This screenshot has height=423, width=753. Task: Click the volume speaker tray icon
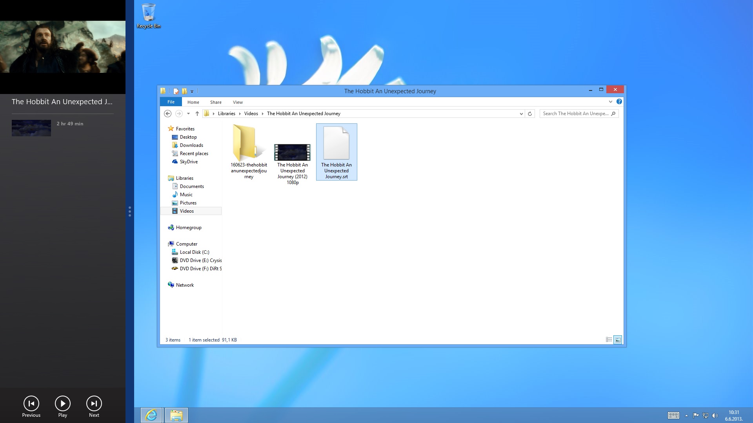click(x=715, y=416)
